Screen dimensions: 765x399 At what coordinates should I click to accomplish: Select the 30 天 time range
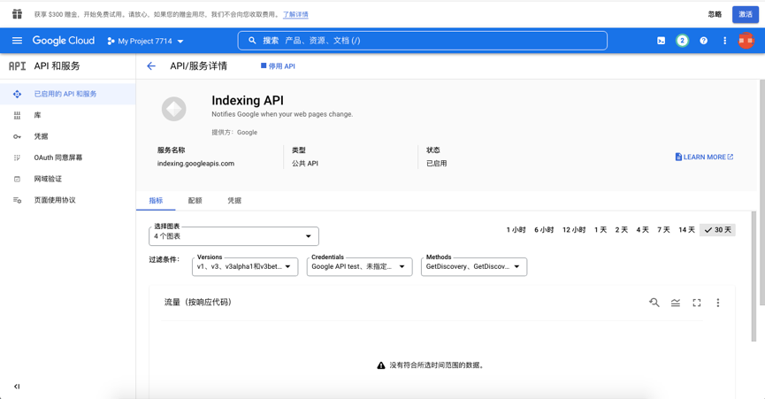pyautogui.click(x=717, y=230)
